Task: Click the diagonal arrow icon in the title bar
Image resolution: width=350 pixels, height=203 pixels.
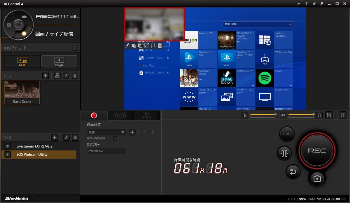Action: [322, 3]
